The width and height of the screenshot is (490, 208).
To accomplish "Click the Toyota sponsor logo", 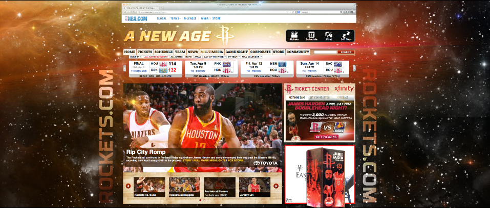I will point(265,163).
